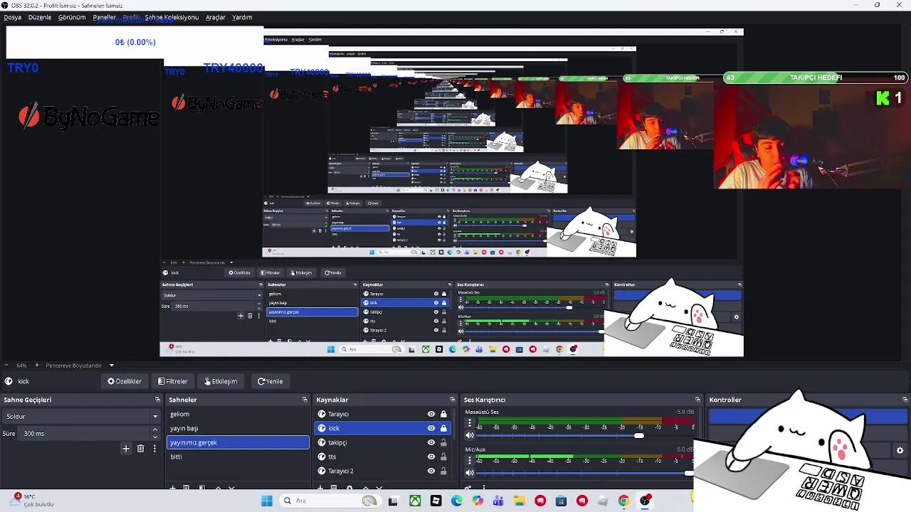Decrease Süre duration with down arrow
911x512 pixels.
pos(155,436)
